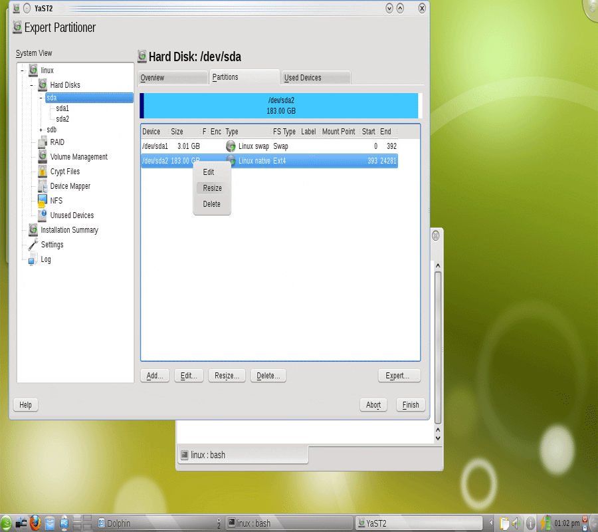
Task: Switch to the Used Devices tab
Action: pyautogui.click(x=316, y=77)
